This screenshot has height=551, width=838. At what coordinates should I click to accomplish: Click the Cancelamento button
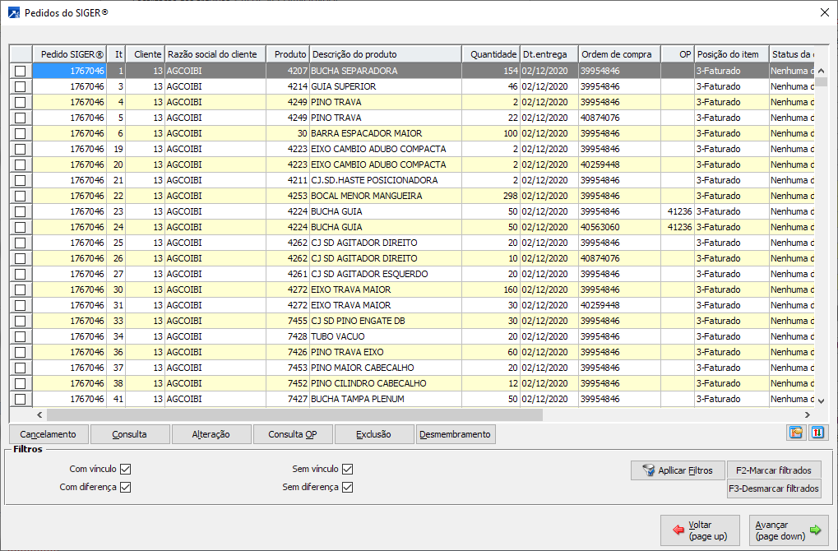click(48, 434)
